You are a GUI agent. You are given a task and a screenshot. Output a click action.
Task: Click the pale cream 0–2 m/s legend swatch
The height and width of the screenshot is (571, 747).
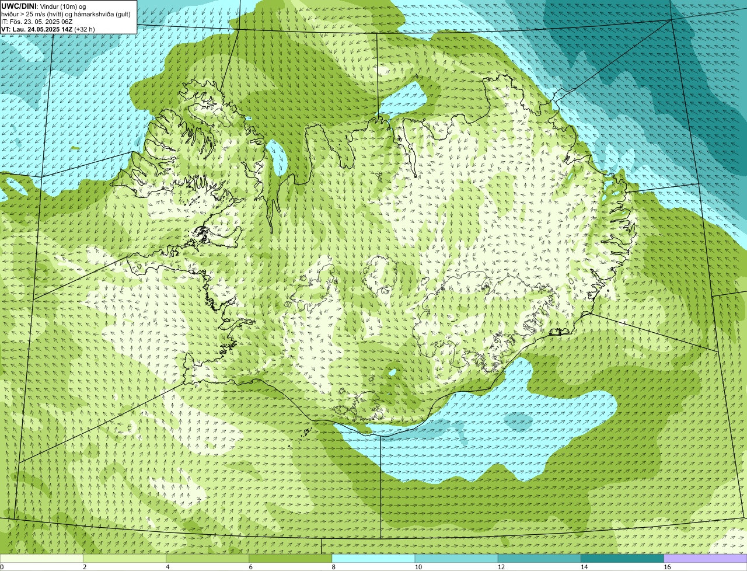[x=41, y=559]
